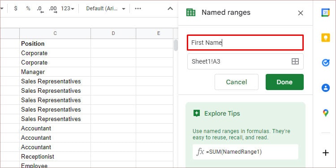The height and width of the screenshot is (168, 336).
Task: Open Google Tasks sidebar icon
Action: [x=326, y=63]
